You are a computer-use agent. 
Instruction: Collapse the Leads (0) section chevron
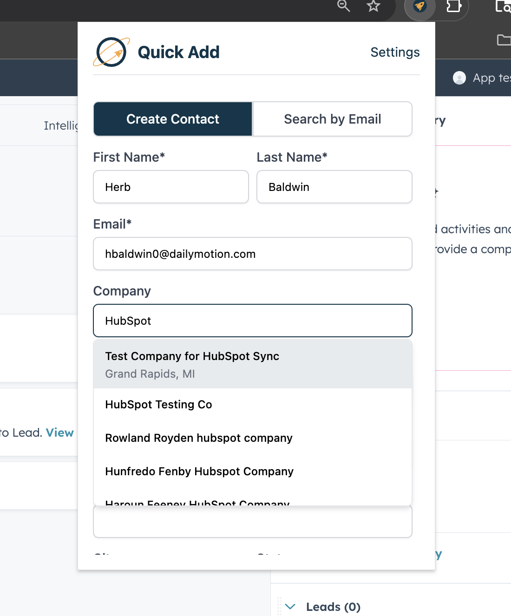pos(290,607)
